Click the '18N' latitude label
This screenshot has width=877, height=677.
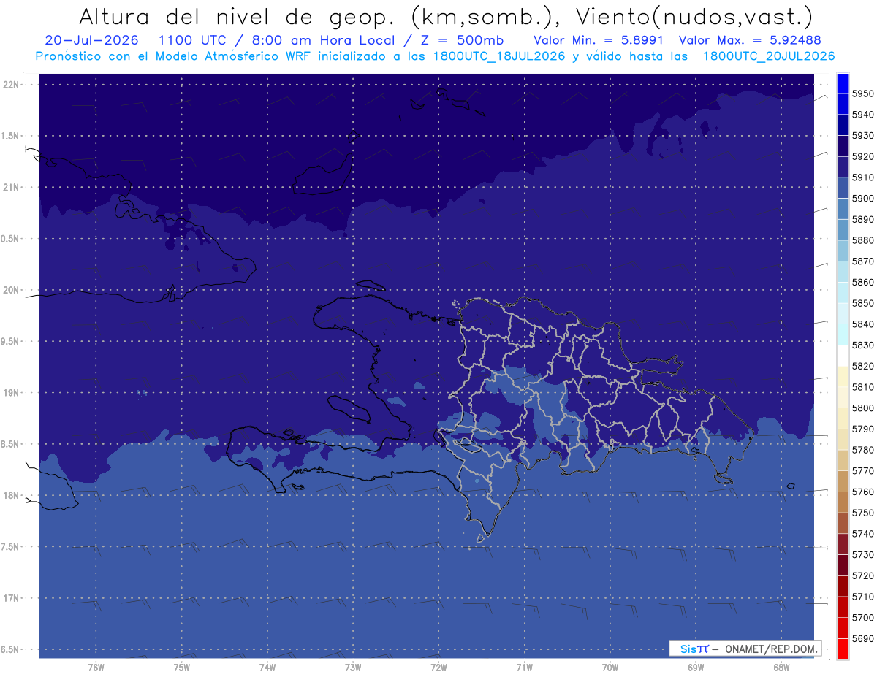12,495
